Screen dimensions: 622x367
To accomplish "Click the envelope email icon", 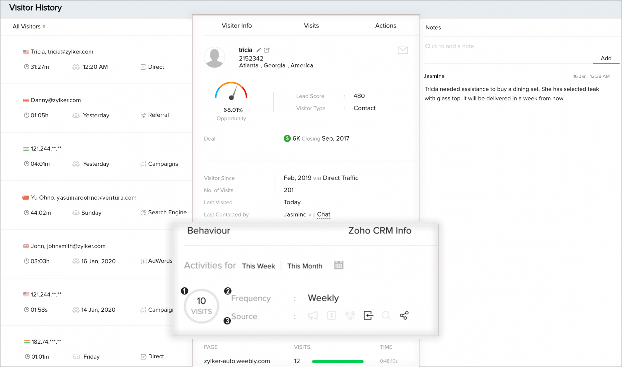I will [403, 50].
